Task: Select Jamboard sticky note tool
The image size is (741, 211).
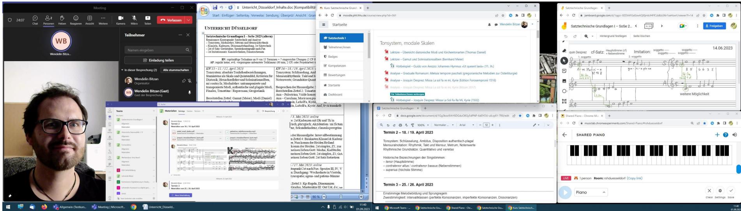Action: pos(564,71)
